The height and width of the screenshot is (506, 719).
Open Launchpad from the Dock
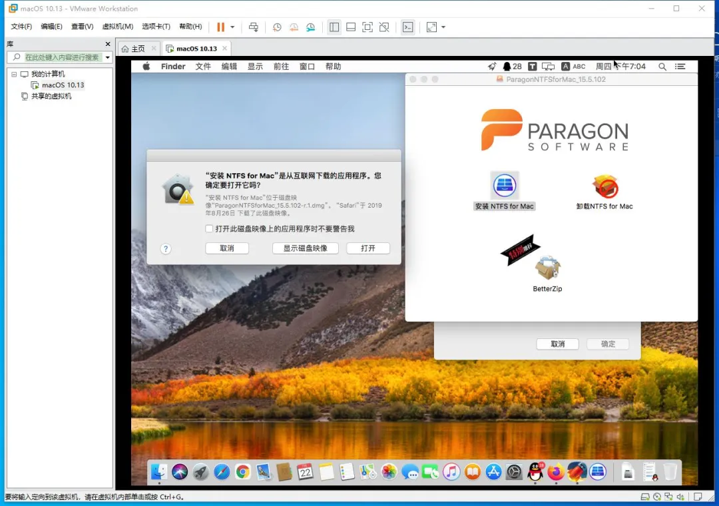point(201,471)
